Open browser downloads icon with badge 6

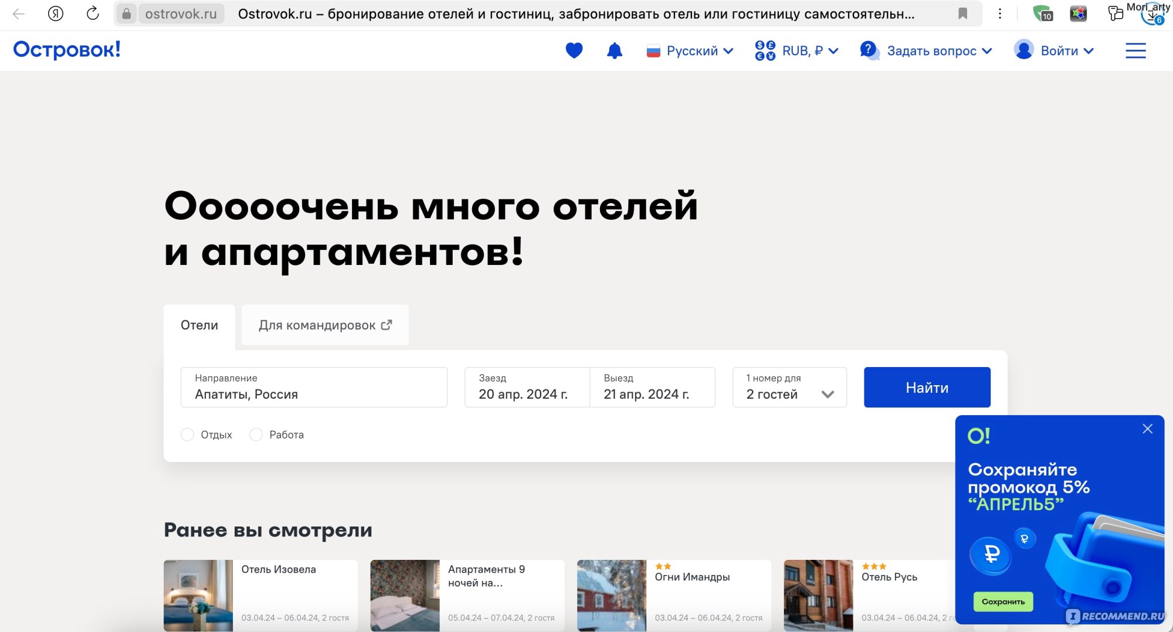coord(1152,15)
